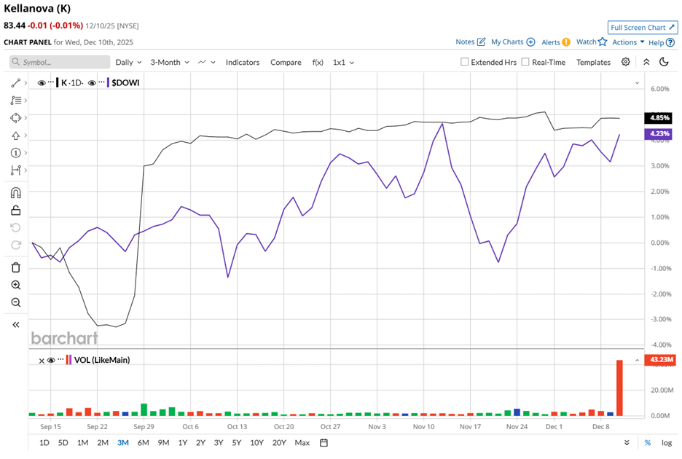Open the Full Screen Chart
Image resolution: width=682 pixels, height=459 pixels.
(x=643, y=28)
